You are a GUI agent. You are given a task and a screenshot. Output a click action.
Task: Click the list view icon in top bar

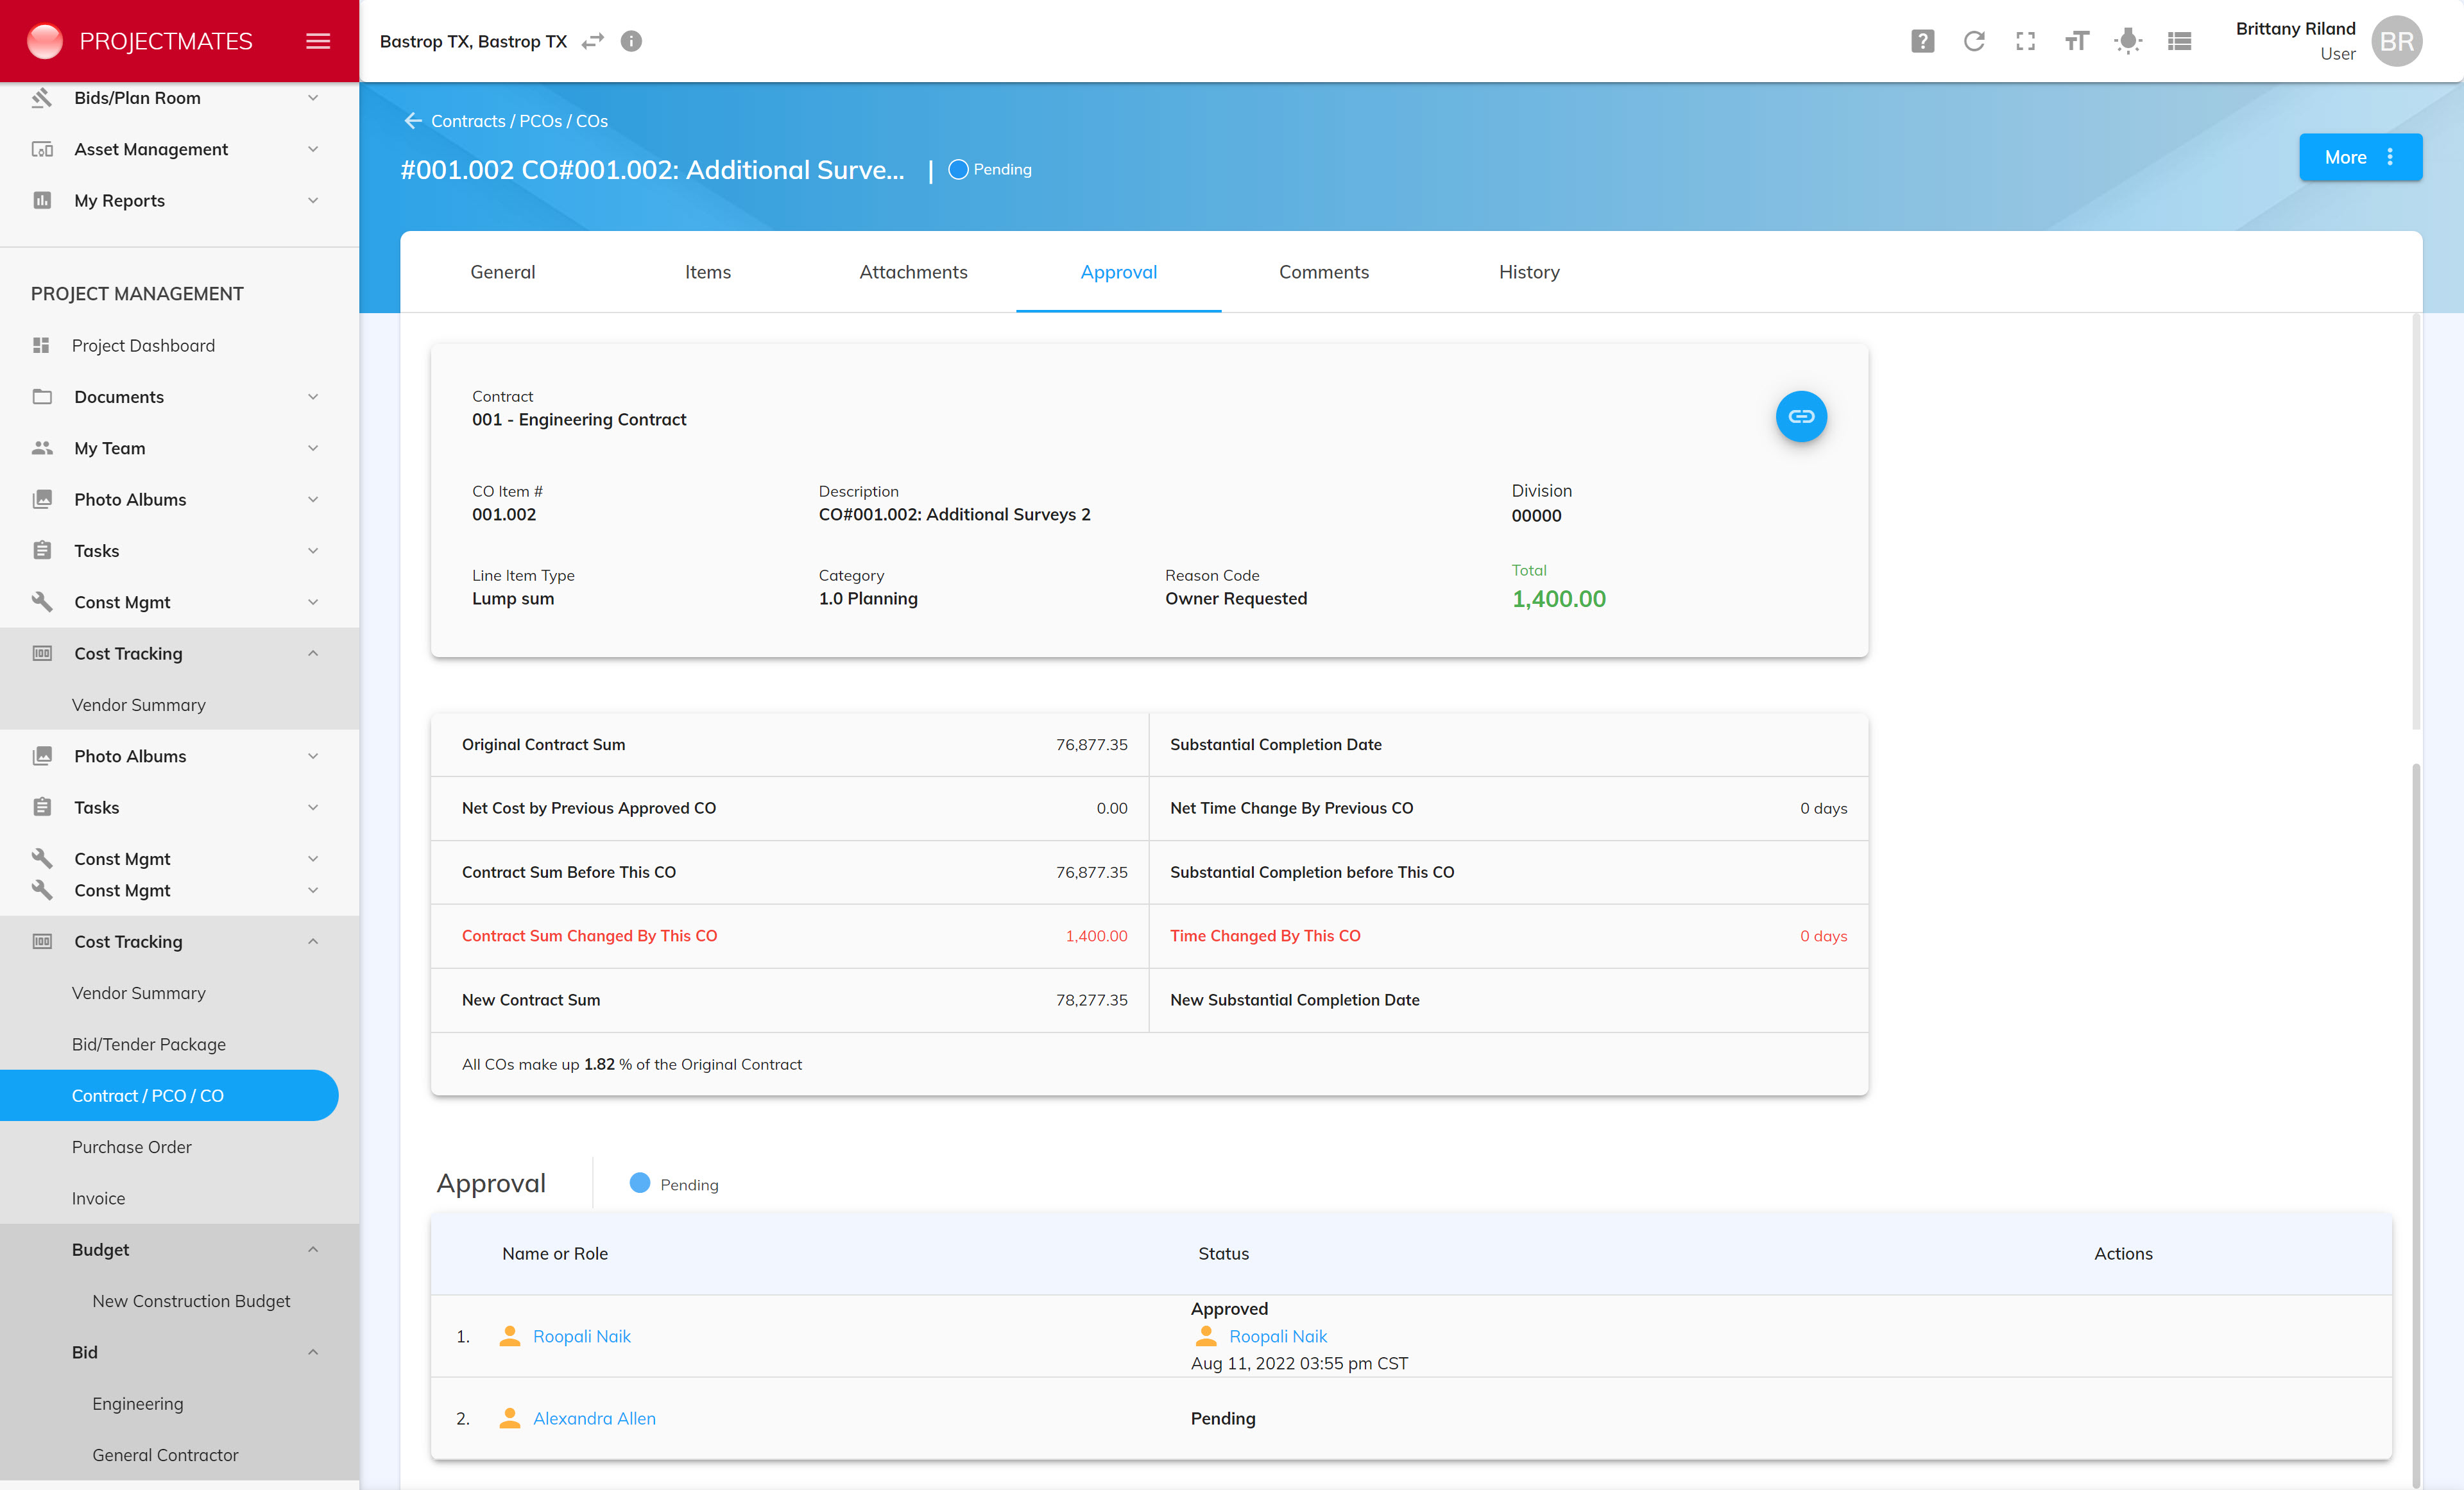pyautogui.click(x=2179, y=41)
